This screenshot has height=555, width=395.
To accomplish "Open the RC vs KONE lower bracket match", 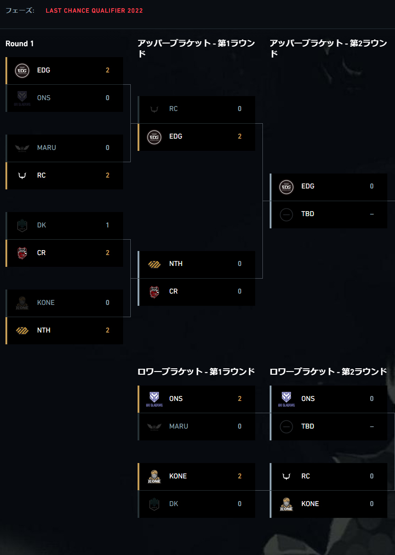I will (328, 490).
